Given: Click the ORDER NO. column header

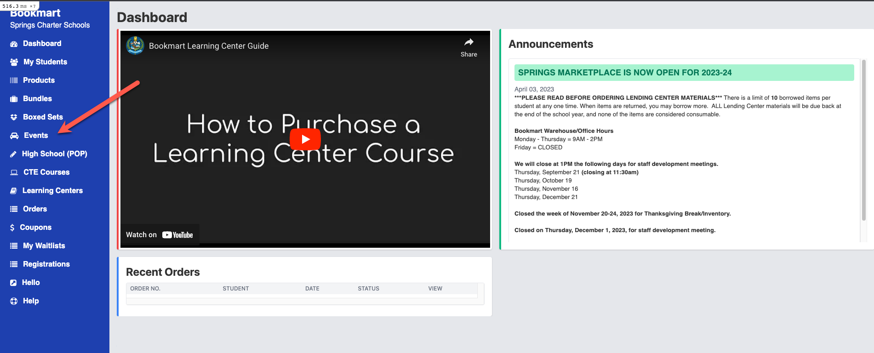Looking at the screenshot, I should pyautogui.click(x=145, y=289).
